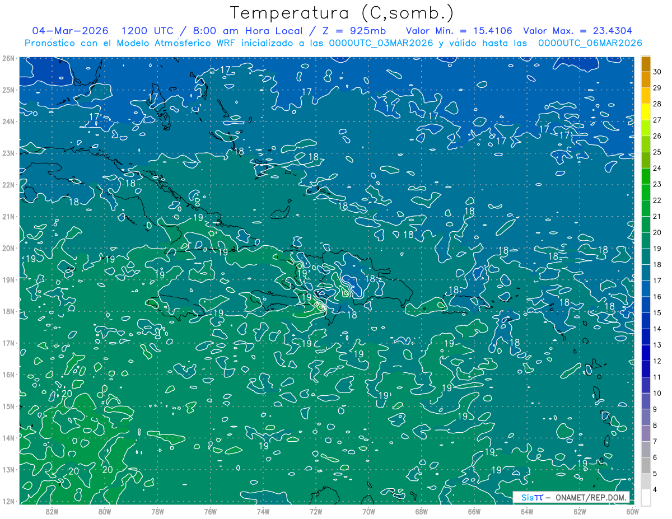Click the '78W' longitude label

[x=157, y=511]
